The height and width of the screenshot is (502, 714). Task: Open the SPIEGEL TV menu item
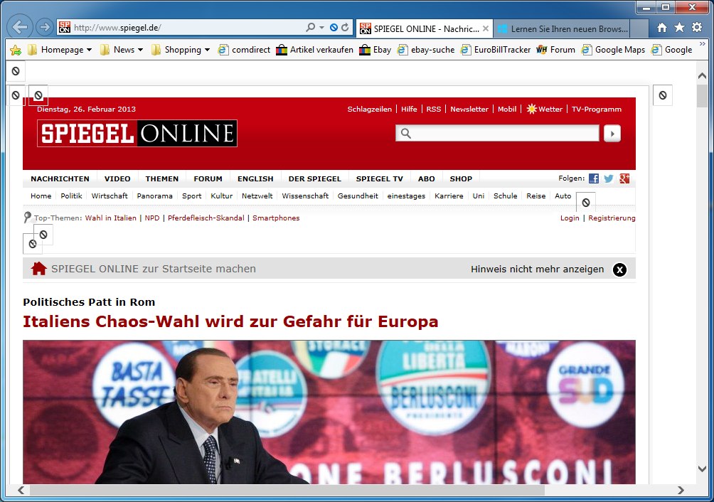click(x=379, y=178)
